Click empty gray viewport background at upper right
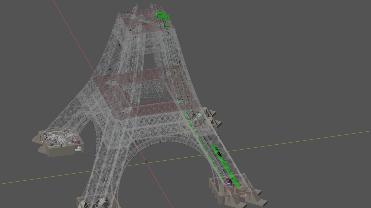 pos(299,41)
